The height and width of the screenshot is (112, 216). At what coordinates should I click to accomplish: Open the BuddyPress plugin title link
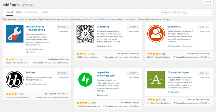pyautogui.click(x=174, y=27)
